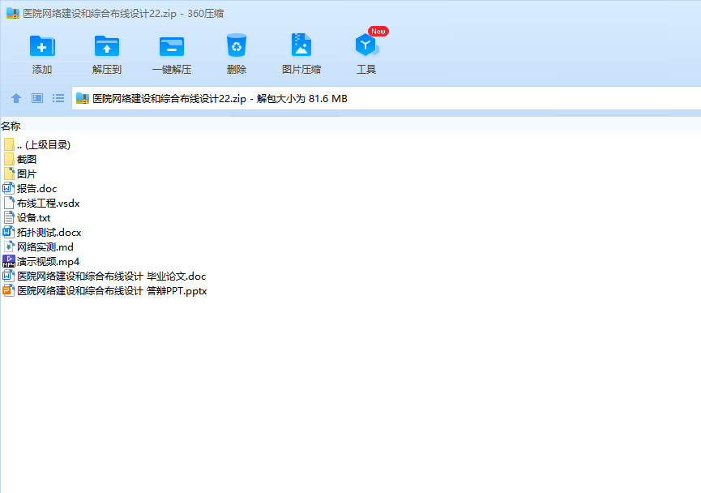
Task: Select the file name 设备.txt
Action: click(x=33, y=218)
